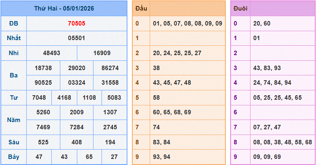Select Tư prize number 4168
This screenshot has width=316, height=165.
[x=64, y=98]
